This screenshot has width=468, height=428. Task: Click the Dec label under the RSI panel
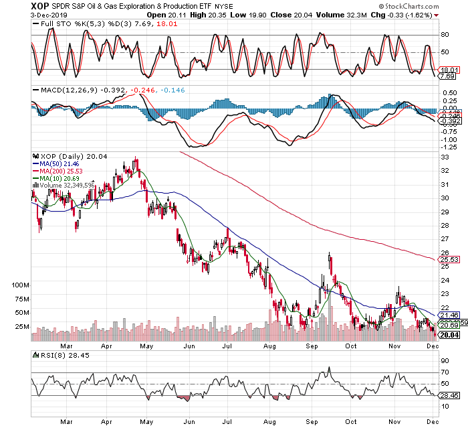coord(433,422)
